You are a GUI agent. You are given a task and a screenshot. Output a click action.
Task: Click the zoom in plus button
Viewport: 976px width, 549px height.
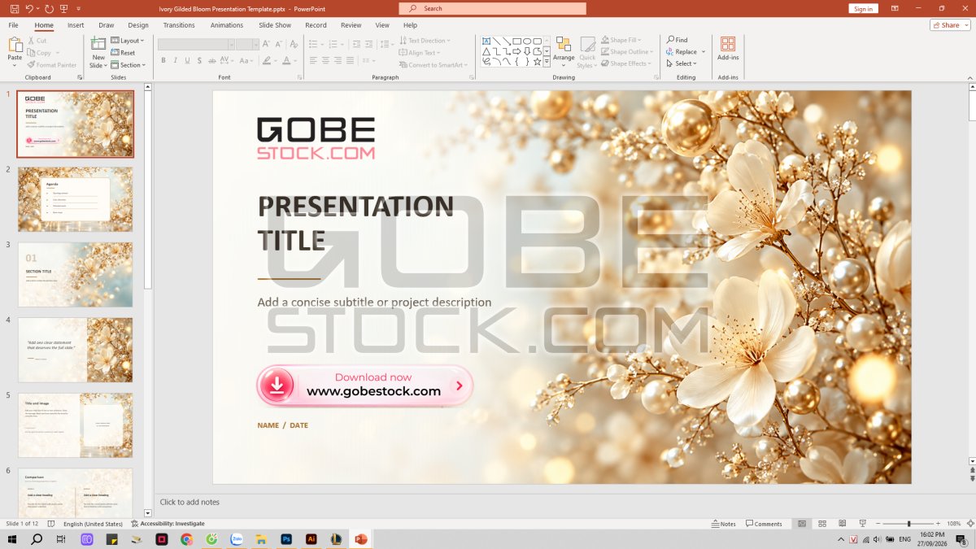point(939,524)
